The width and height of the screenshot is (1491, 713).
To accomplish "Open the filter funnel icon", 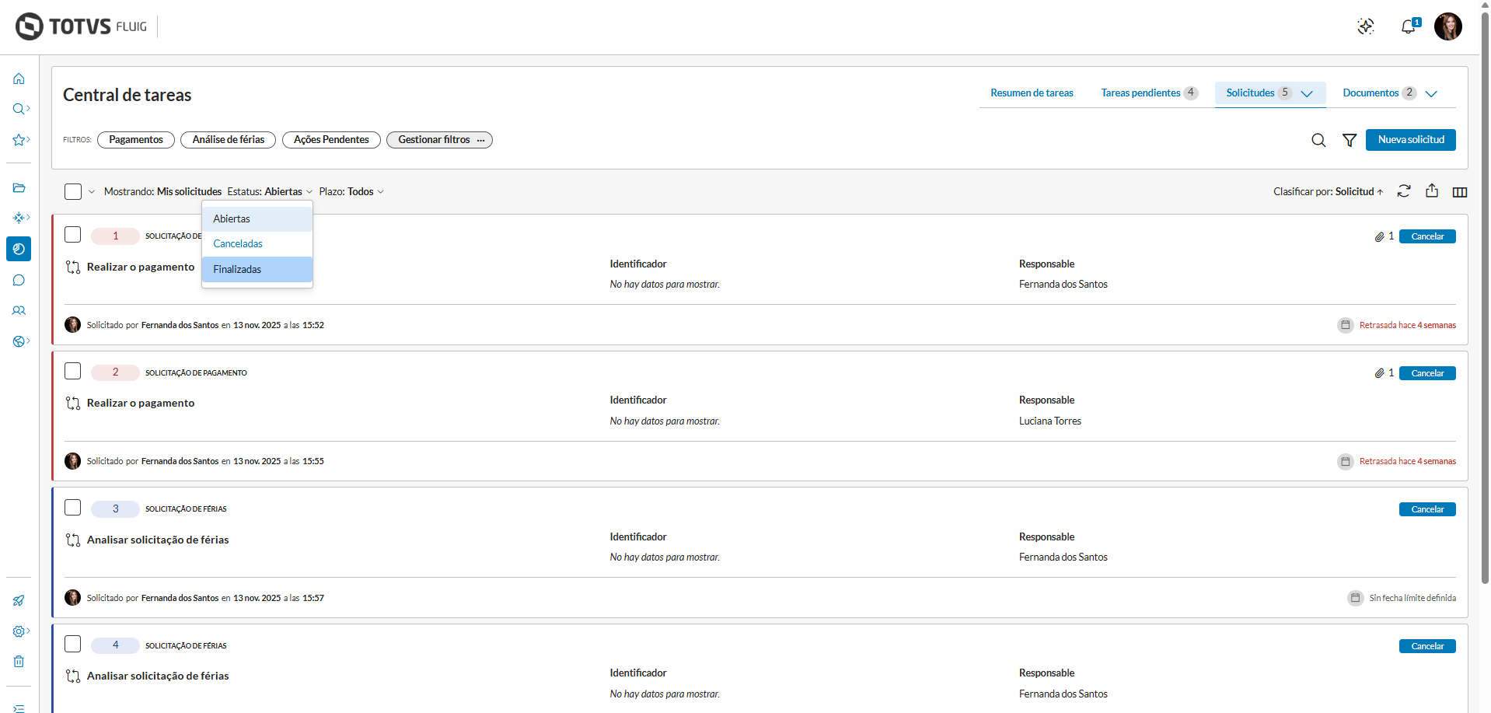I will (x=1350, y=140).
